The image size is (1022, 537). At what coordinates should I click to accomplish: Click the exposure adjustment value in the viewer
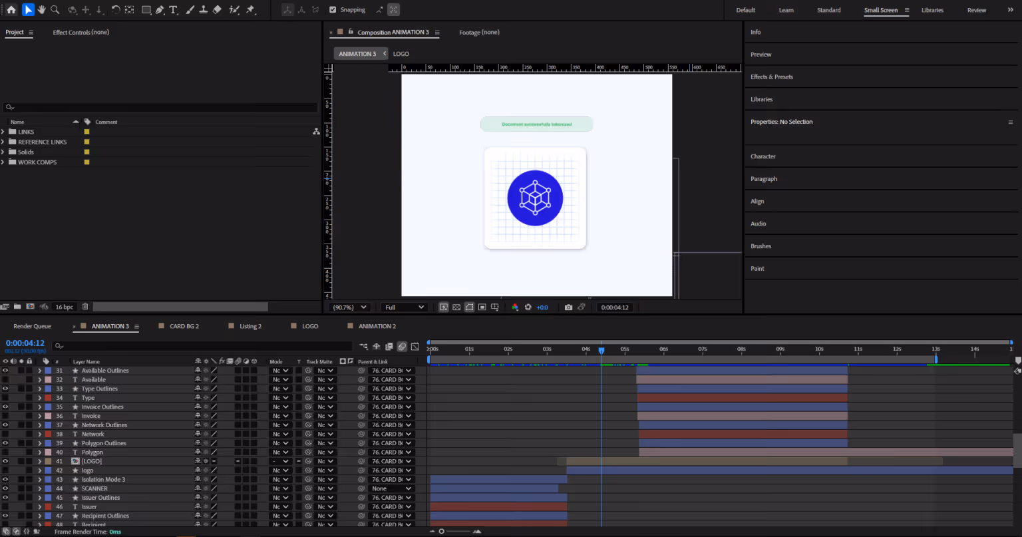pos(542,307)
